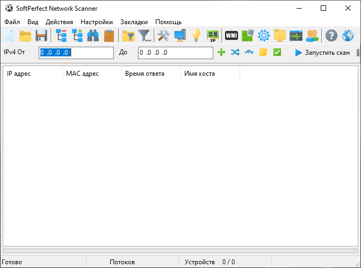Click the blue curved arrow icon
The image size is (361, 268).
click(249, 52)
